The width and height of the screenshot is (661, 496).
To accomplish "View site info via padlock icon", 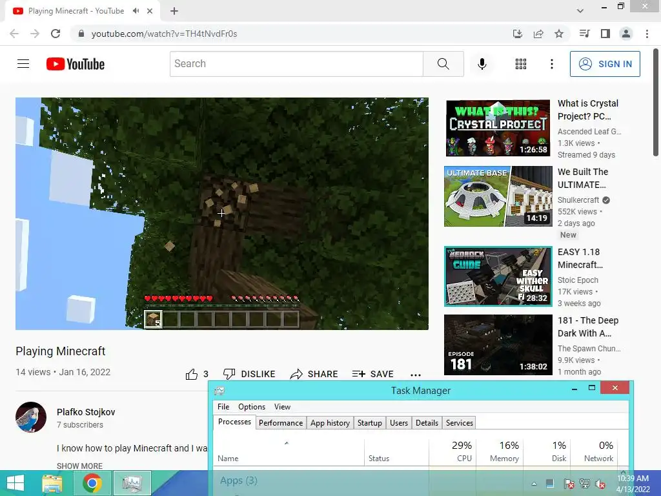I will pyautogui.click(x=81, y=34).
